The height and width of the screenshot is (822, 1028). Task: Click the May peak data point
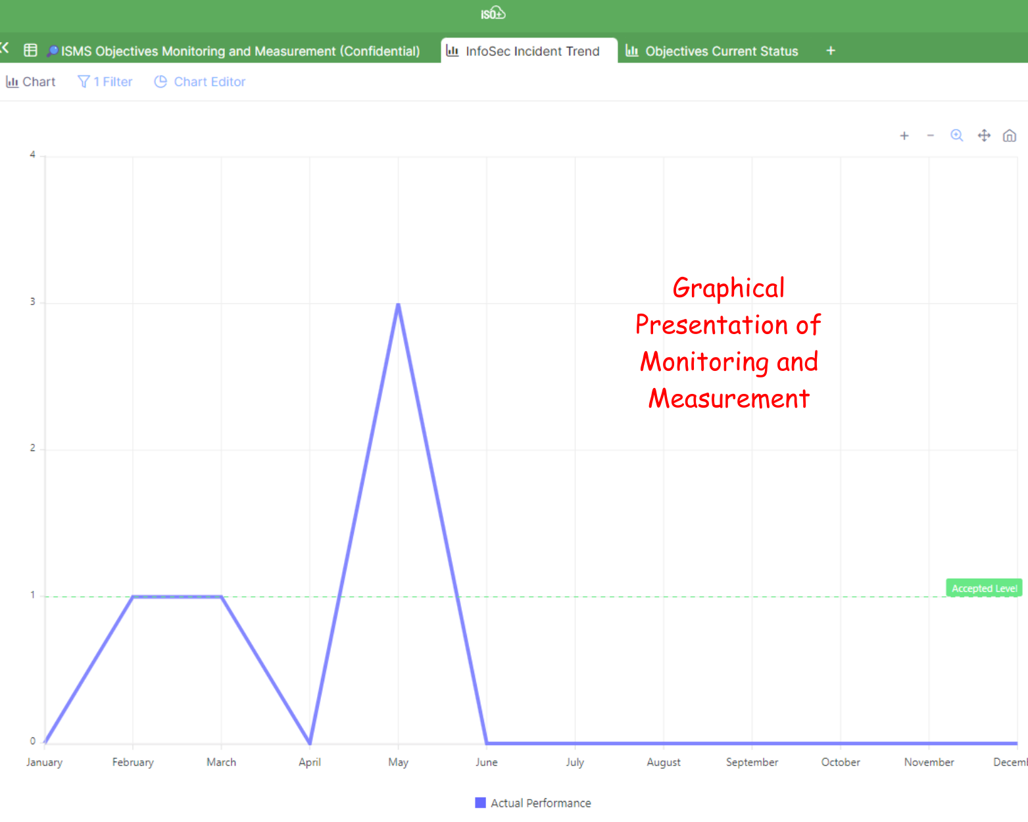pos(398,304)
